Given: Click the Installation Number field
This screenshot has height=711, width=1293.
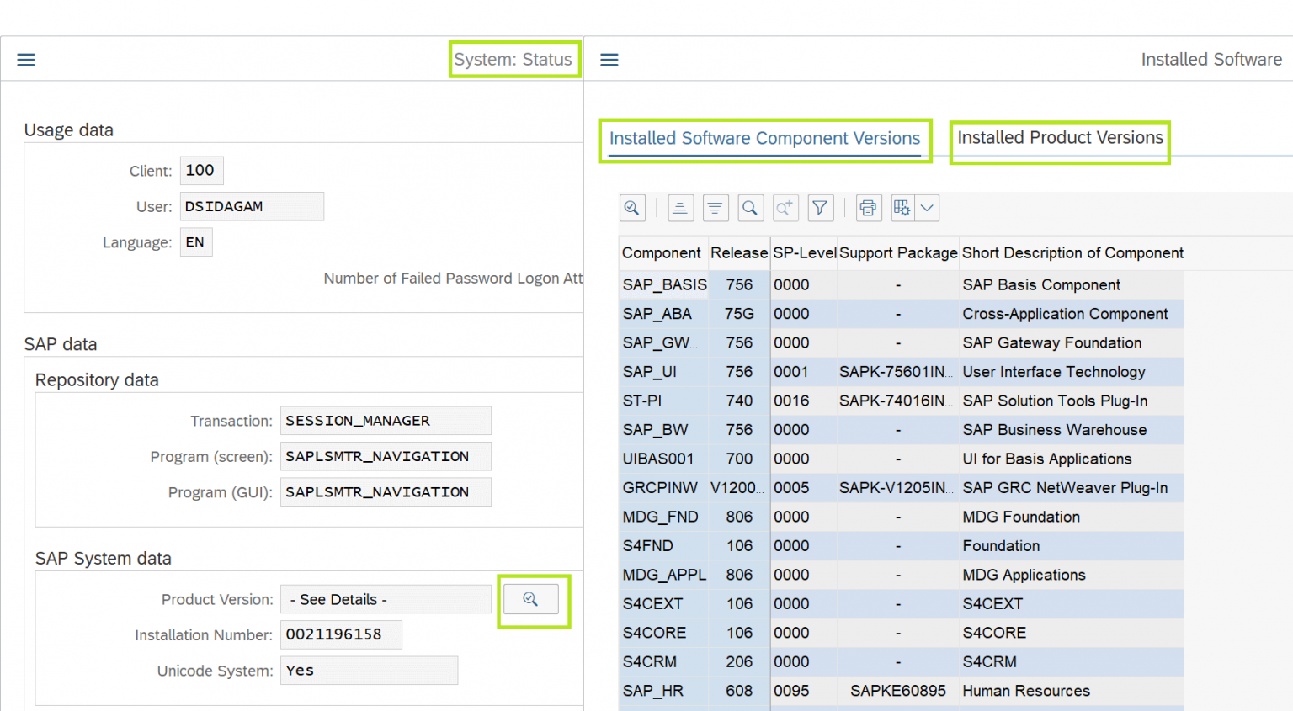Looking at the screenshot, I should point(341,634).
